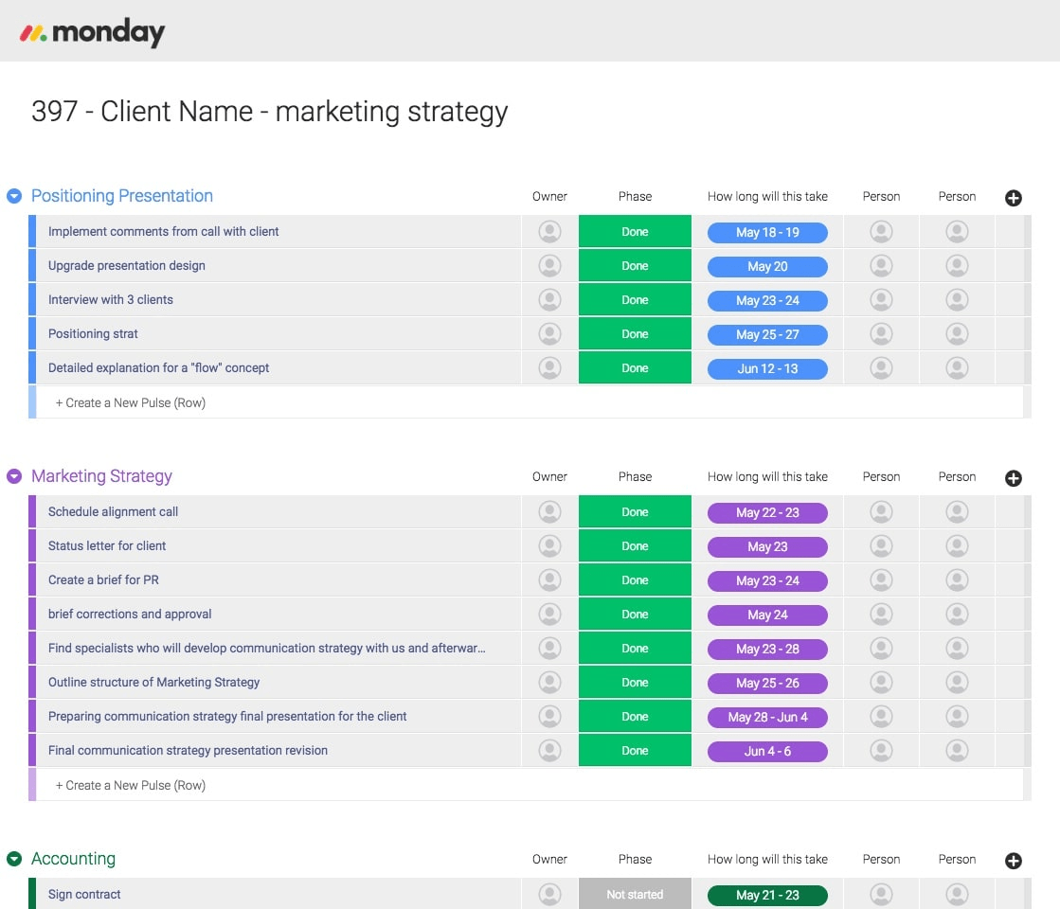
Task: Open the Status letter for client item
Action: (x=107, y=546)
